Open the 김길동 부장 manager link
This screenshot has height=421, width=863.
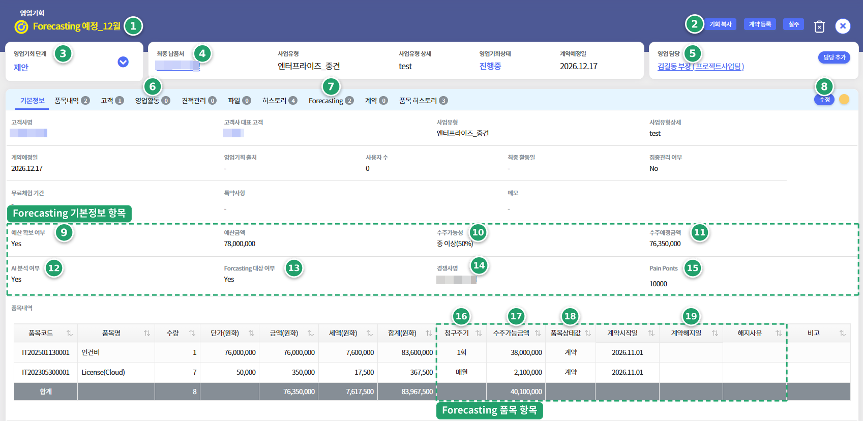point(701,67)
